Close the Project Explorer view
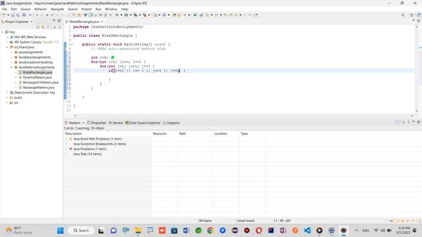 pos(32,22)
